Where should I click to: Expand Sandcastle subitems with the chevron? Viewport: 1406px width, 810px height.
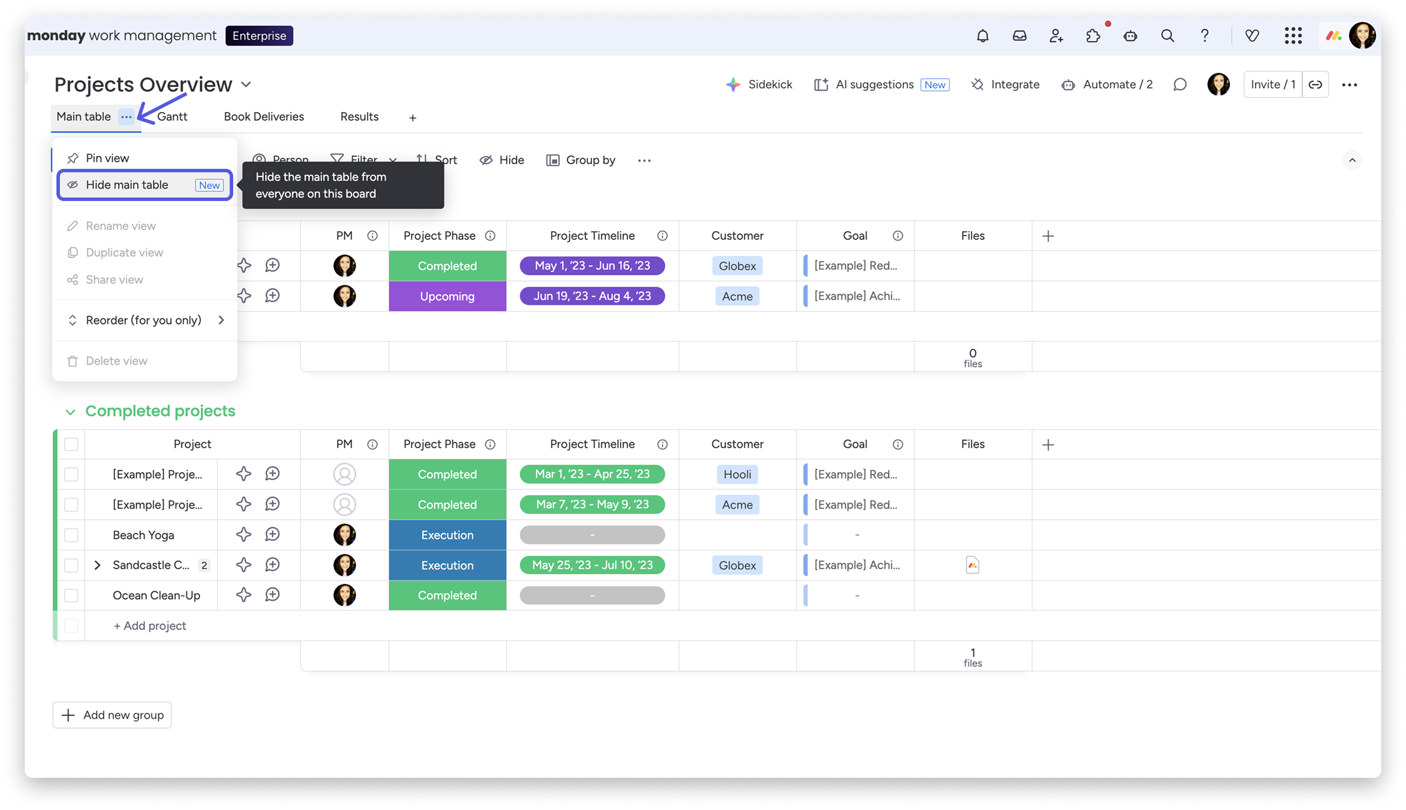[98, 565]
